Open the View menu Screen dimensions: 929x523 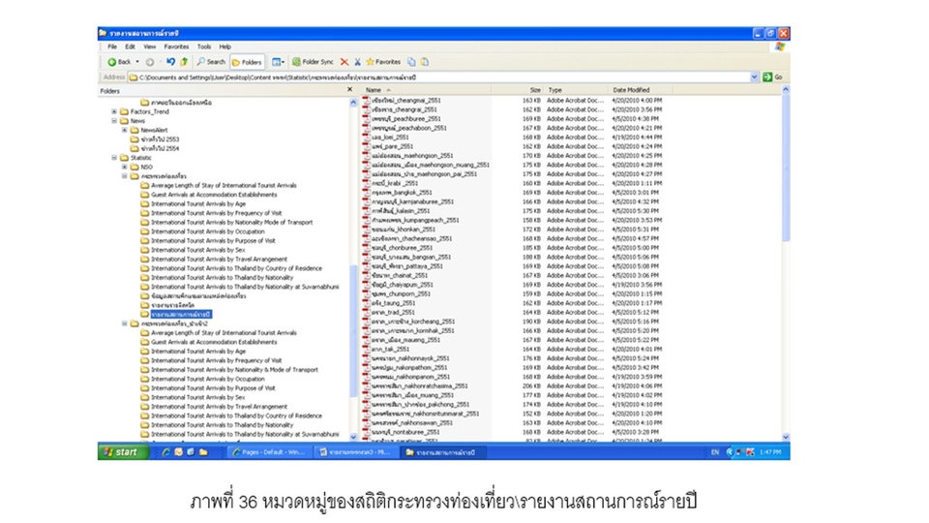(149, 46)
